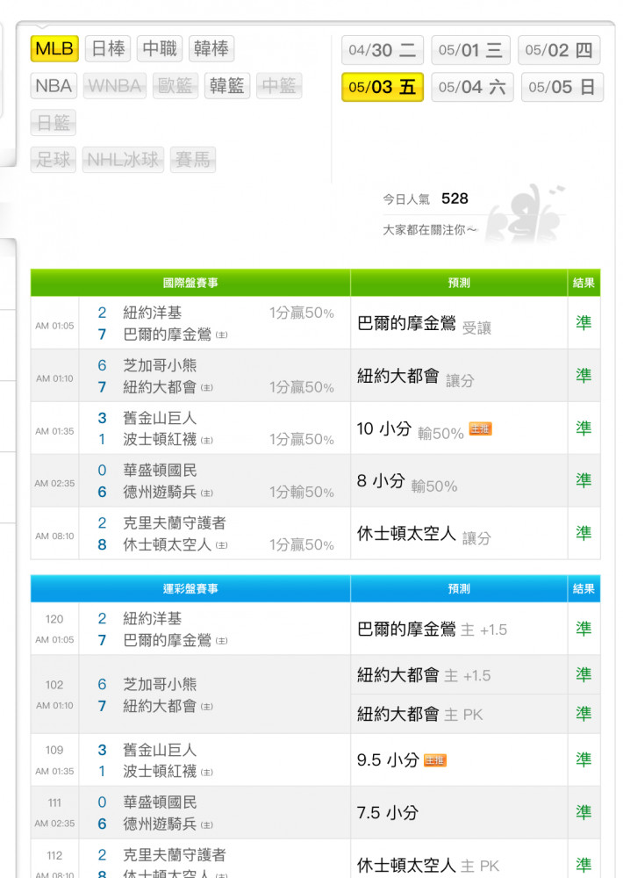The width and height of the screenshot is (623, 878).
Task: Click 克里夫蘭守護者 in the international table
Action: coord(175,523)
